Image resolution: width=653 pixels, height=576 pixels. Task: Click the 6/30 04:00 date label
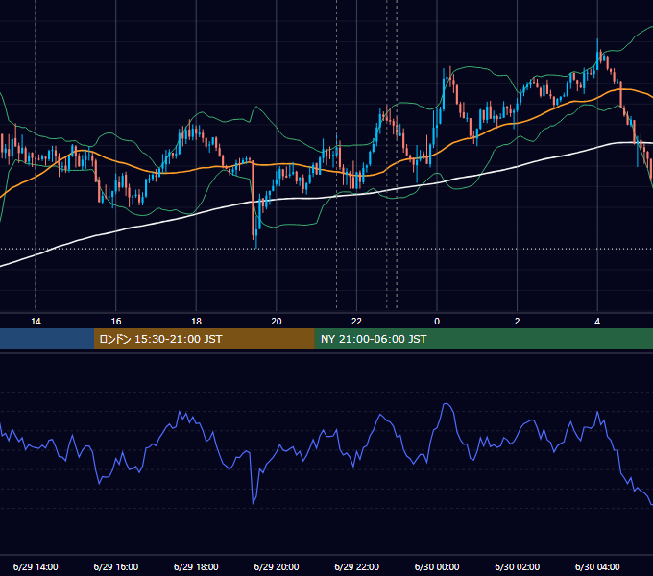597,566
